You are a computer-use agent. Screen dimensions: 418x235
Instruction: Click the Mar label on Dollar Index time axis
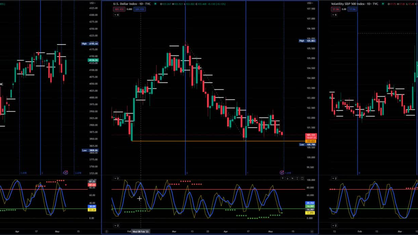tap(174, 231)
